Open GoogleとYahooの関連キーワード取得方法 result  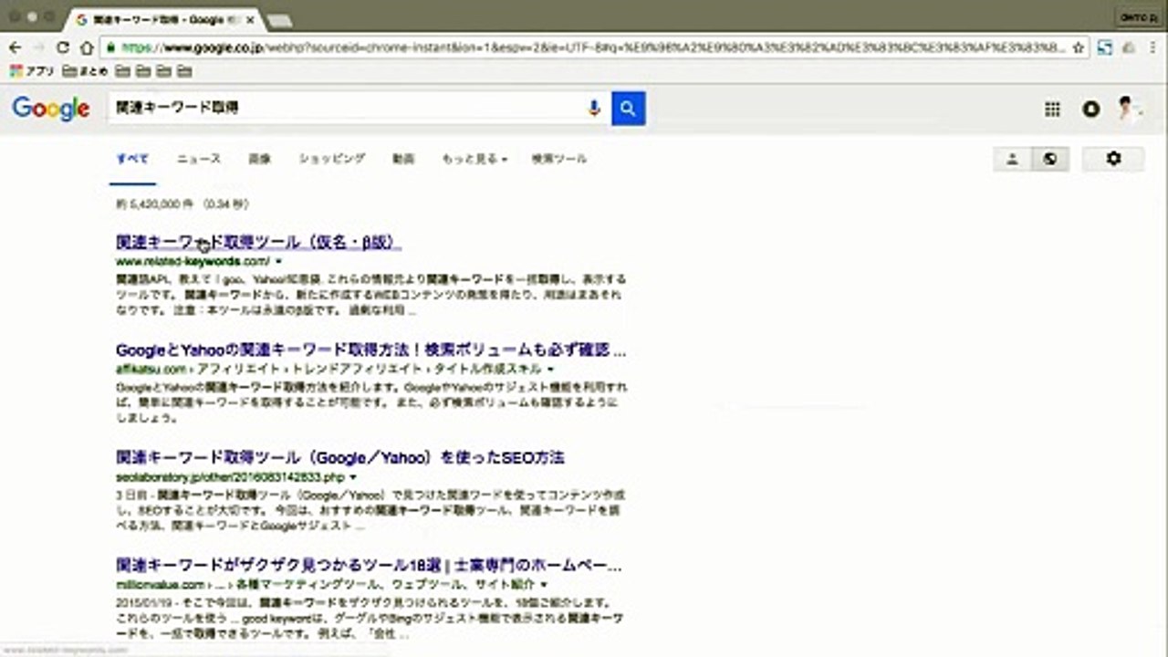371,349
